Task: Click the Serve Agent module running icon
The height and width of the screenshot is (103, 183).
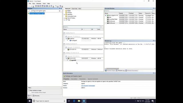Action: click(x=108, y=15)
